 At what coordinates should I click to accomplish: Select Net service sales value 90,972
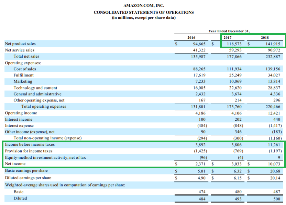(274, 50)
